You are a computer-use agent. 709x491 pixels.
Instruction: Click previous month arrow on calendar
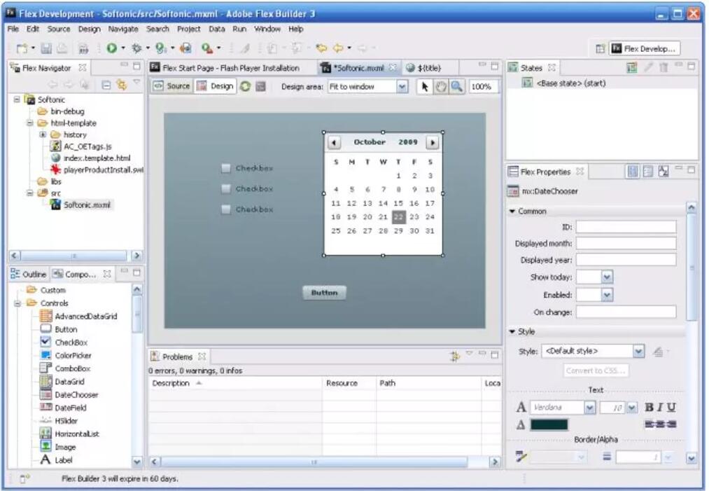335,142
